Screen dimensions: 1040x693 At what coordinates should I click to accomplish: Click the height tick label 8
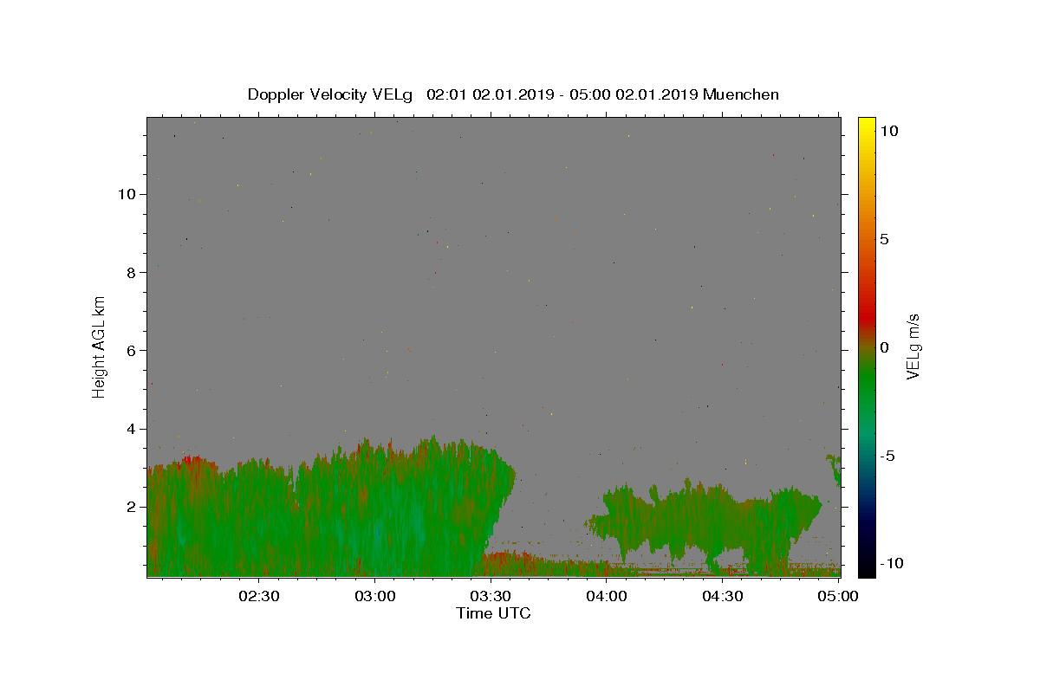[x=131, y=272]
